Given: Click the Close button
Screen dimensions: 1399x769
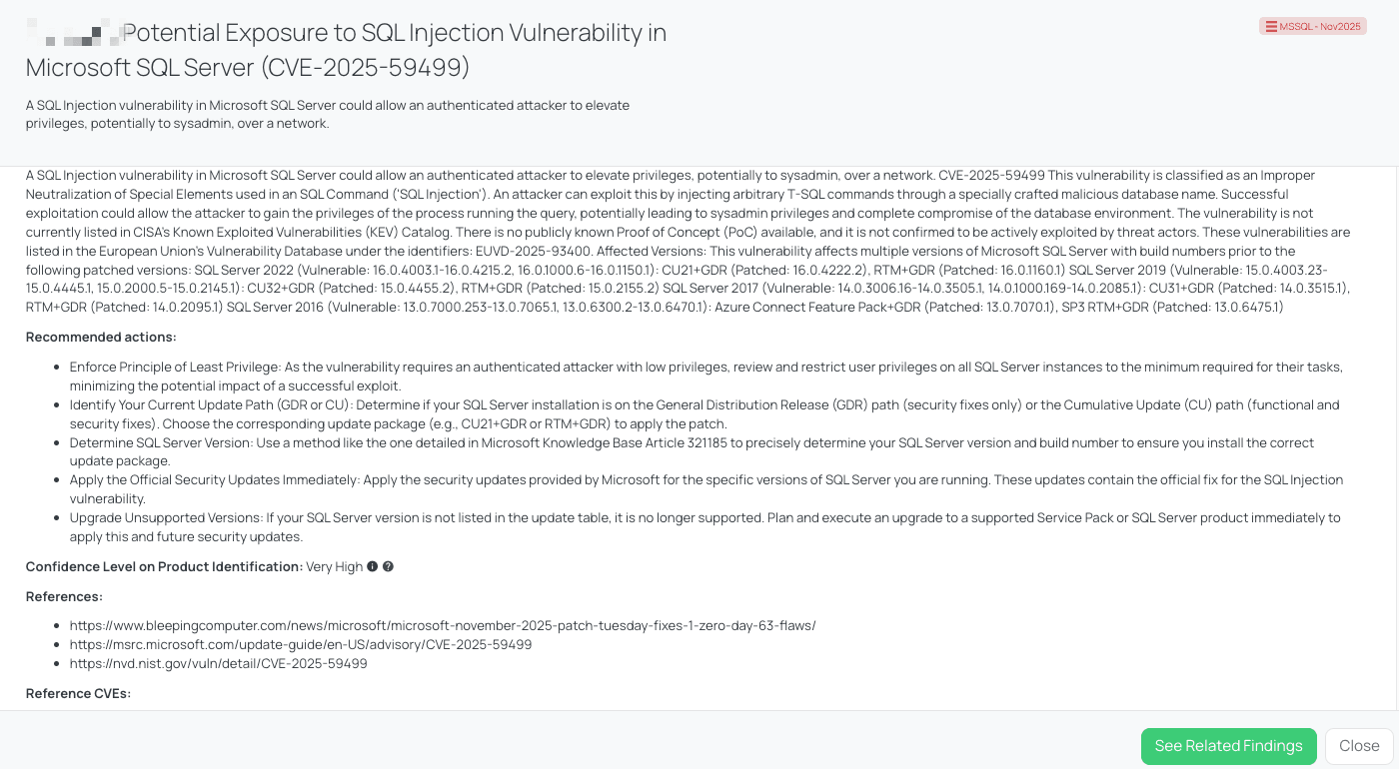Looking at the screenshot, I should (1359, 746).
